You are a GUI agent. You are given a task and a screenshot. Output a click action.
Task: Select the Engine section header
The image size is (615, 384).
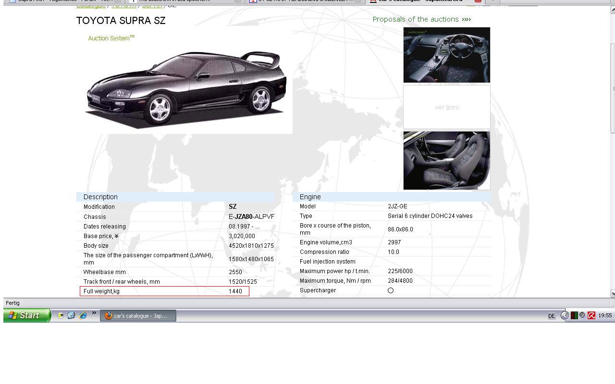(x=392, y=197)
